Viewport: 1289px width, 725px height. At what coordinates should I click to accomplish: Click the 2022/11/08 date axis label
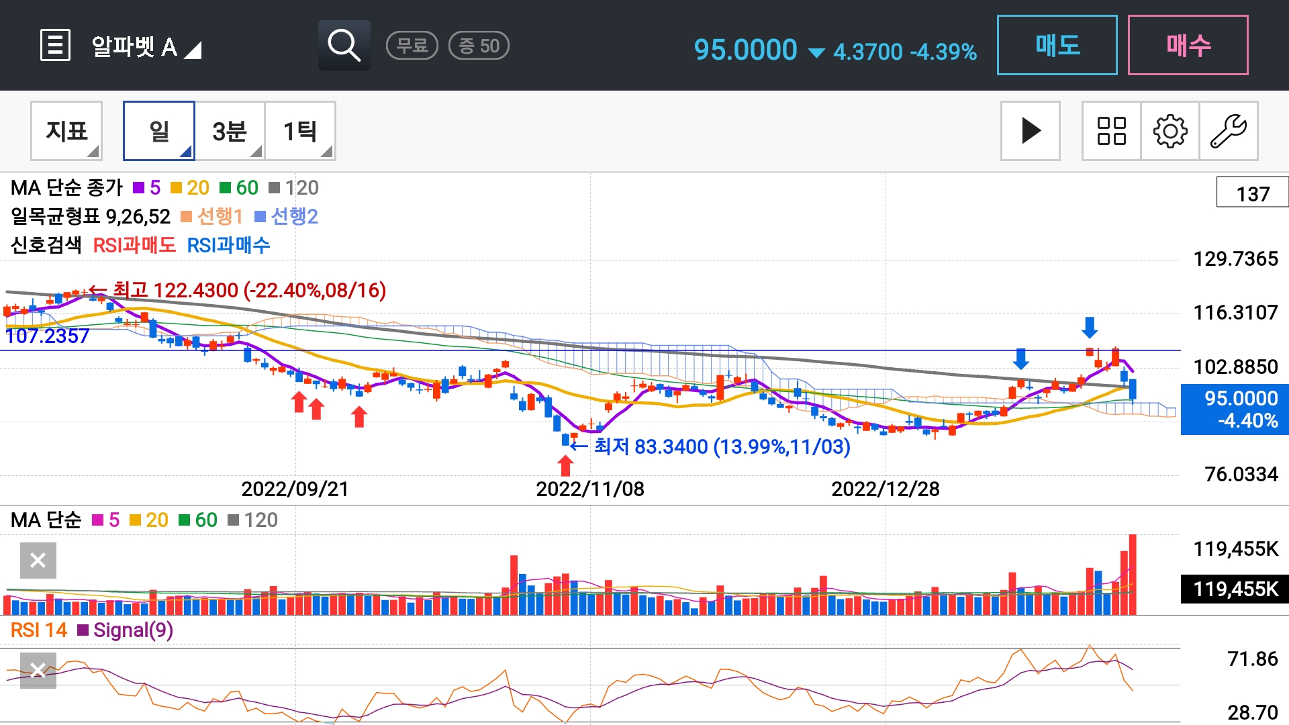click(x=590, y=489)
